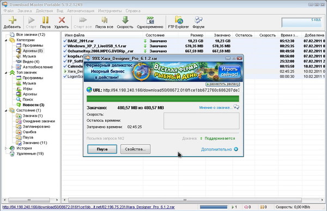The image size is (327, 211).
Task: Expand the Автообновление tree node
Action: (x=13, y=67)
